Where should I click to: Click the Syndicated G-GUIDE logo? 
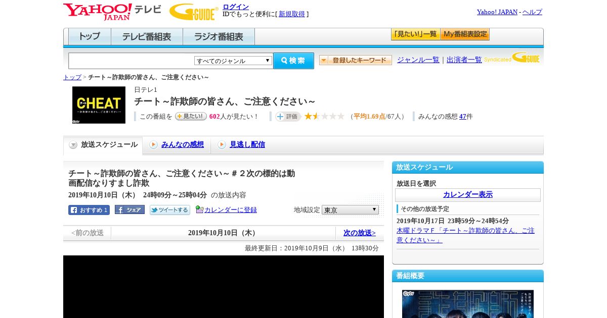pos(512,58)
